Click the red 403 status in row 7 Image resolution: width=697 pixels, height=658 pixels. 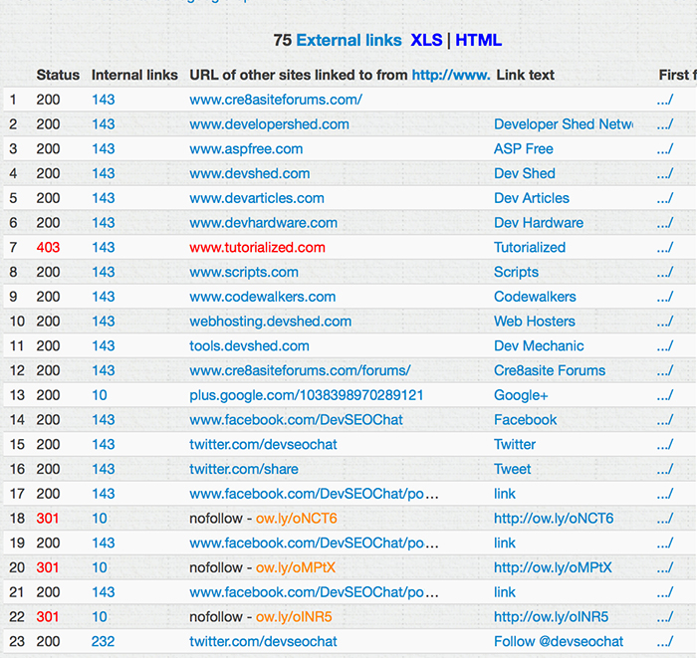tap(48, 248)
